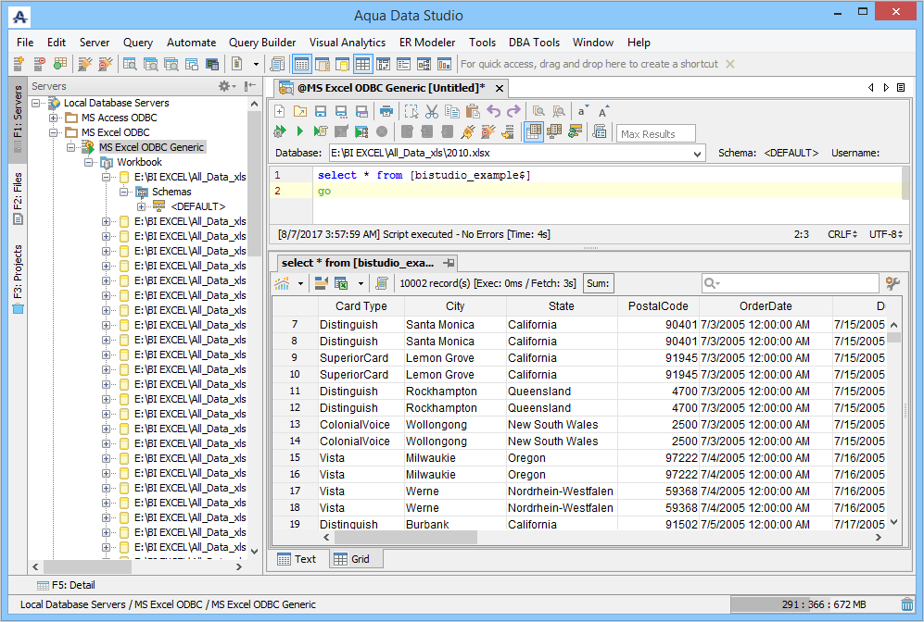This screenshot has height=622, width=924.
Task: Open the Database path dropdown
Action: [x=699, y=153]
